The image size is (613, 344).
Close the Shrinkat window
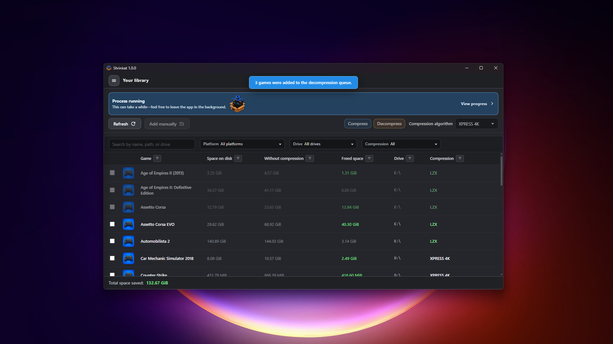pyautogui.click(x=496, y=68)
